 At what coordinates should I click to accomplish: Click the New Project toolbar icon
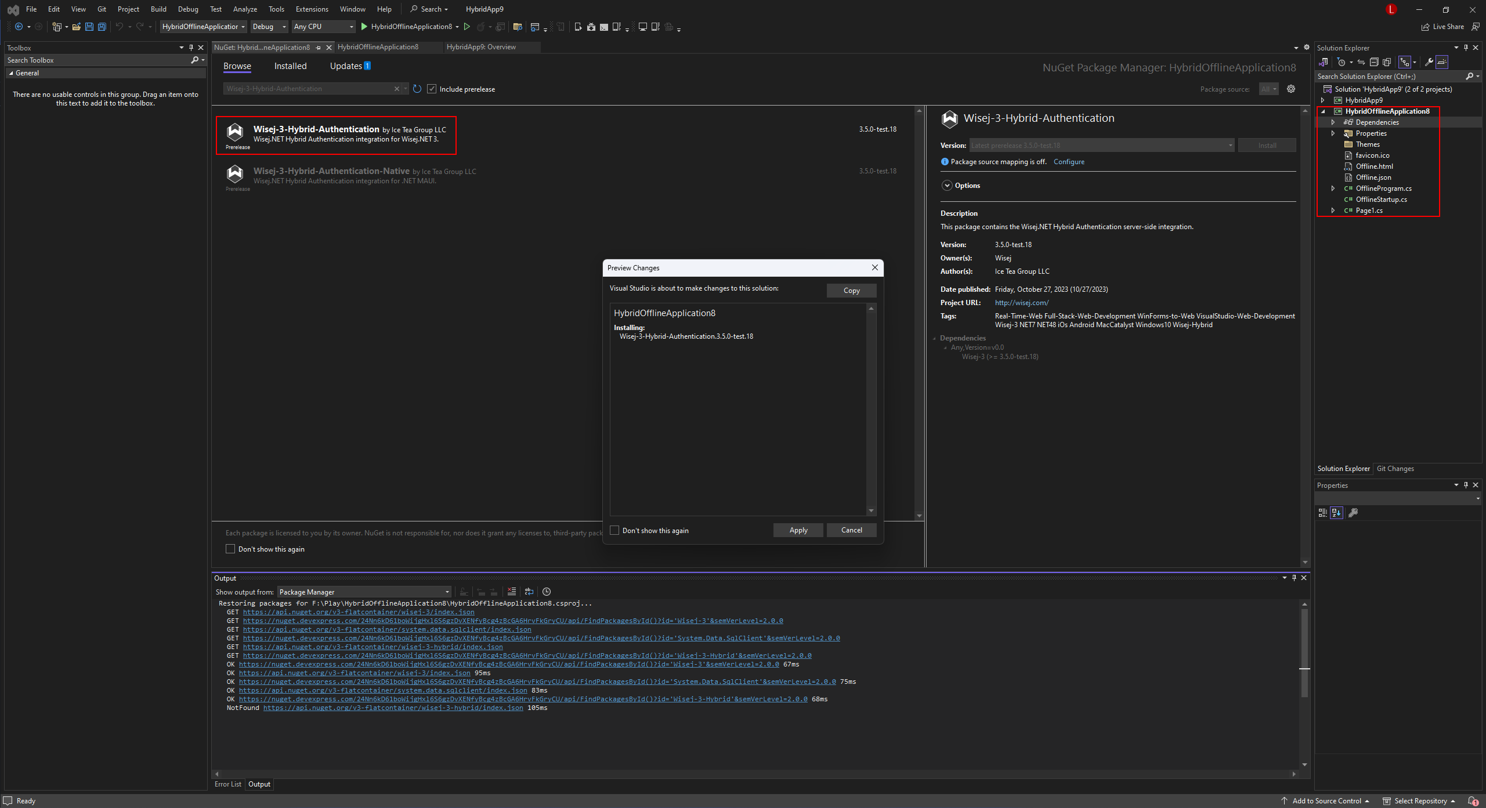click(x=56, y=27)
